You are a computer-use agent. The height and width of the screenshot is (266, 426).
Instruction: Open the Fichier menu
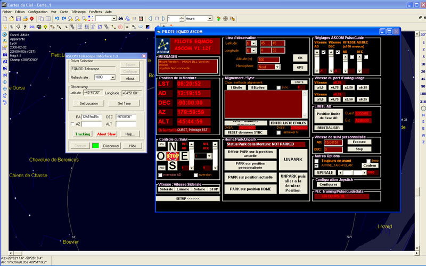click(x=7, y=12)
